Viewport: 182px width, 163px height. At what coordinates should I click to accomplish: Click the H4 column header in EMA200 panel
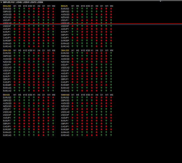click(x=39, y=6)
